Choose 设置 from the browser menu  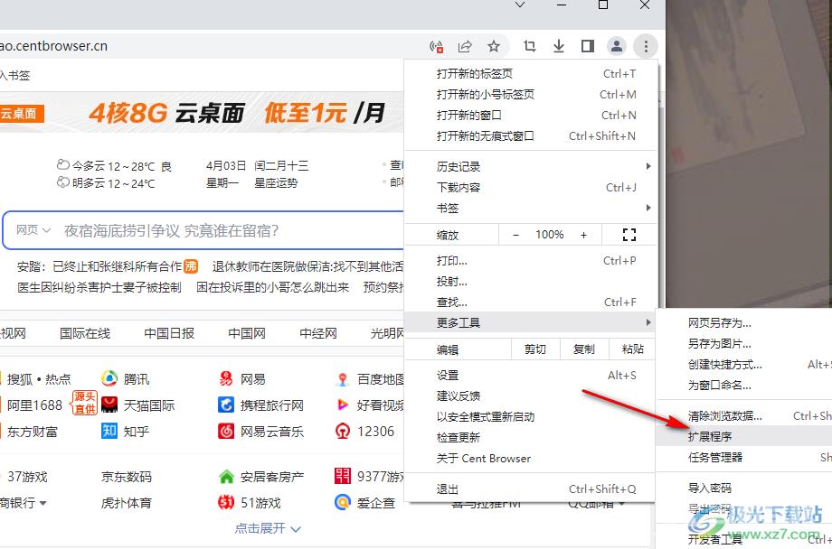(x=448, y=376)
